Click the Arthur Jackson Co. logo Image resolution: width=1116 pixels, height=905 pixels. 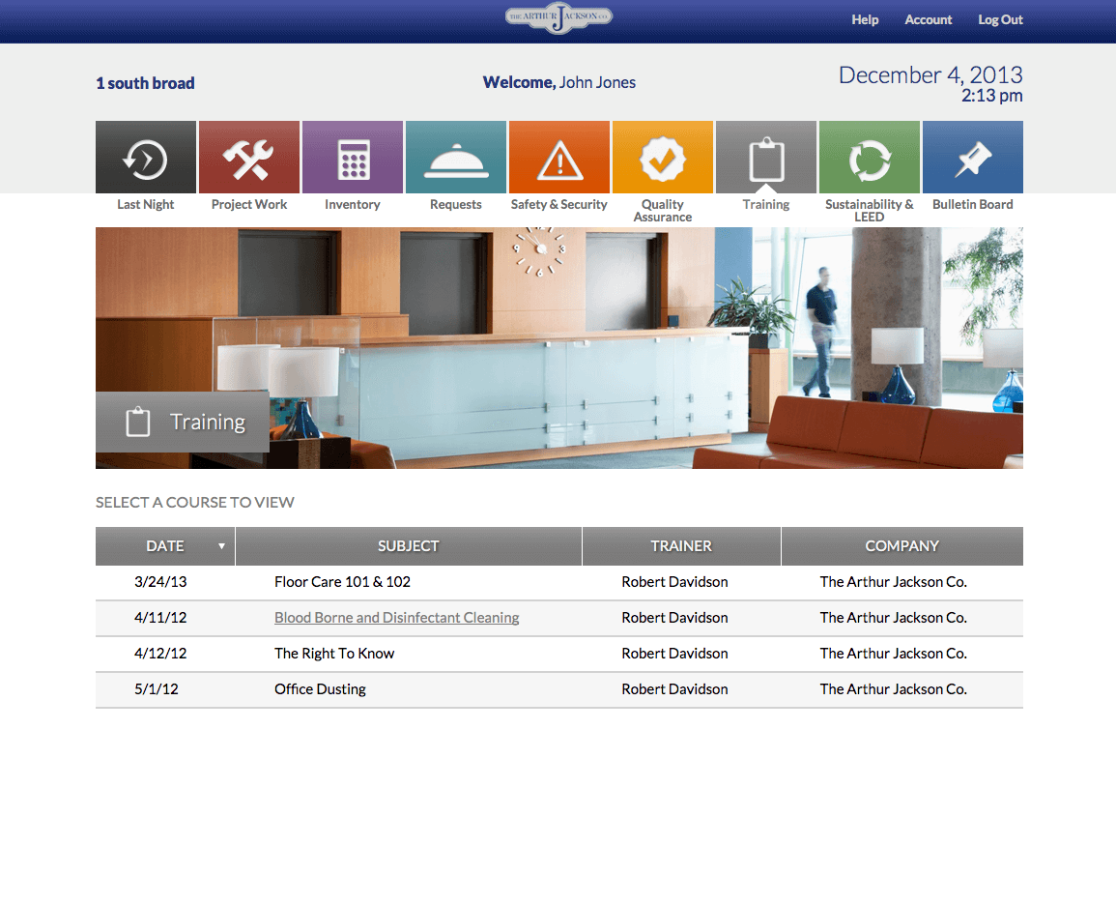(558, 18)
